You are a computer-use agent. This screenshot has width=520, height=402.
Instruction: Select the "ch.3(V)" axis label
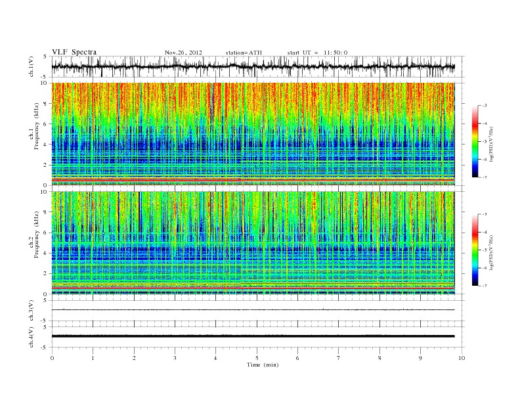(32, 311)
